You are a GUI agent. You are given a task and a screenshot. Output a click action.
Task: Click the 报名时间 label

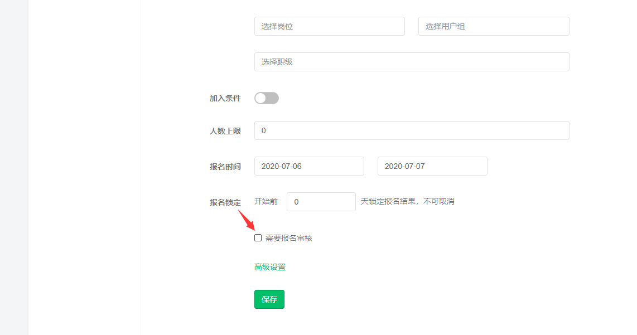point(225,167)
